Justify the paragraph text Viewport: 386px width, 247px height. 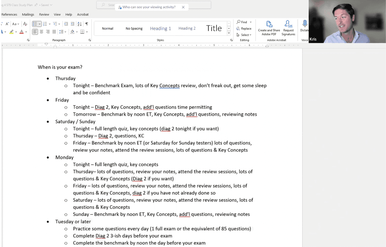(x=54, y=32)
